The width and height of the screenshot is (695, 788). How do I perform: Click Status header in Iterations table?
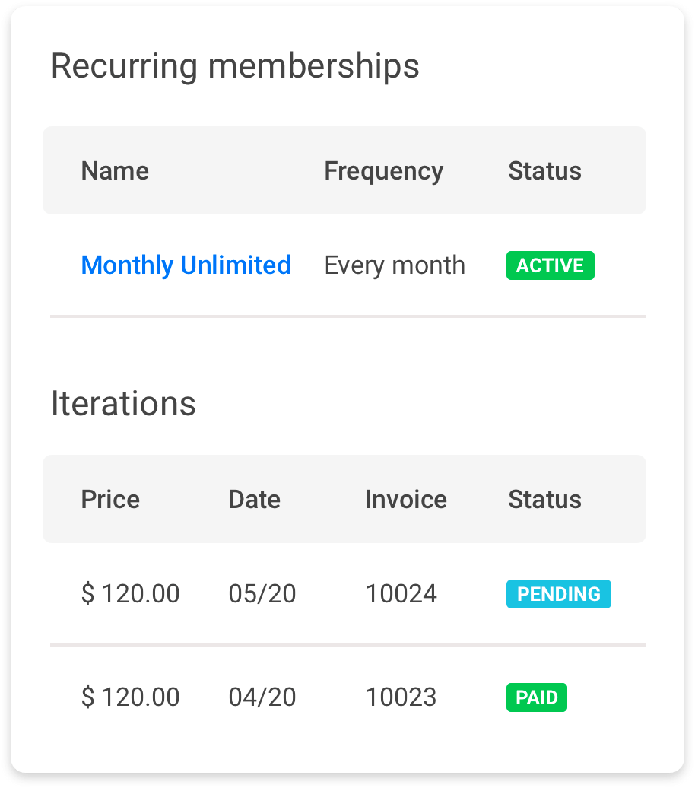pos(544,499)
